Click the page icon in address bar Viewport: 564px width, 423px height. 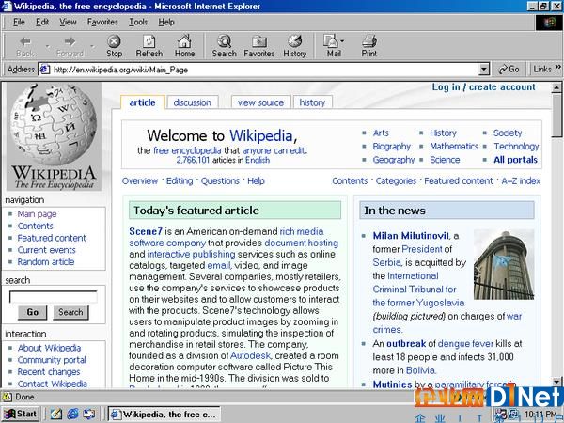tap(44, 69)
